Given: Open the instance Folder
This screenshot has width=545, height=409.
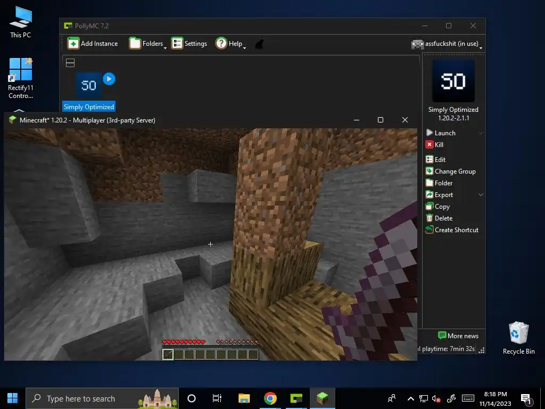Looking at the screenshot, I should click(x=439, y=183).
